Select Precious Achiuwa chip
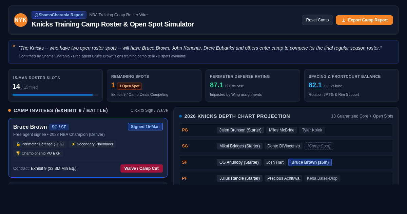This screenshot has width=407, height=214. [283, 178]
